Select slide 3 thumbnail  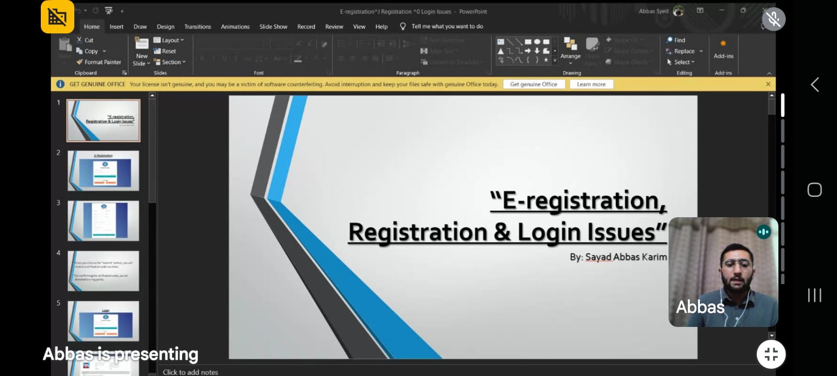pos(104,221)
